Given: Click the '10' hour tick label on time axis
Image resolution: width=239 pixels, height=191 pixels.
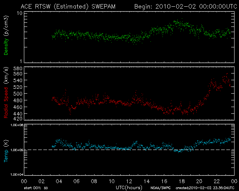Looking at the screenshot, I should [112, 181].
